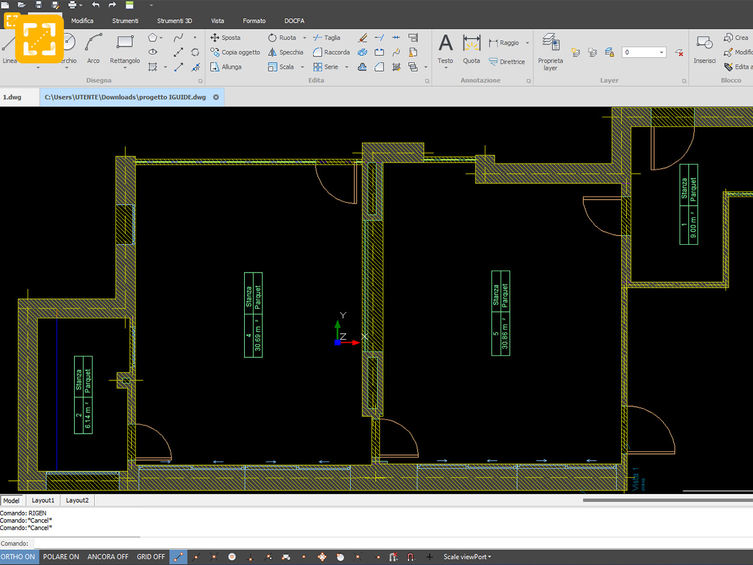
Task: Expand the Testo dropdown arrow
Action: pos(446,68)
